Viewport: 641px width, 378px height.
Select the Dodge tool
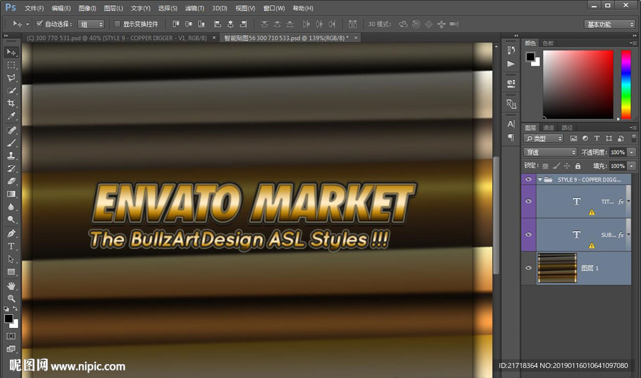11,220
